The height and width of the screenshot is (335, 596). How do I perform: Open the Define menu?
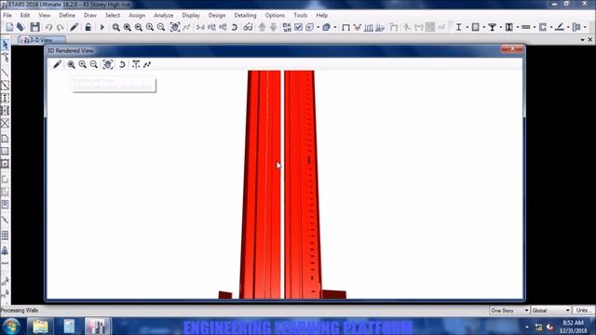point(67,15)
